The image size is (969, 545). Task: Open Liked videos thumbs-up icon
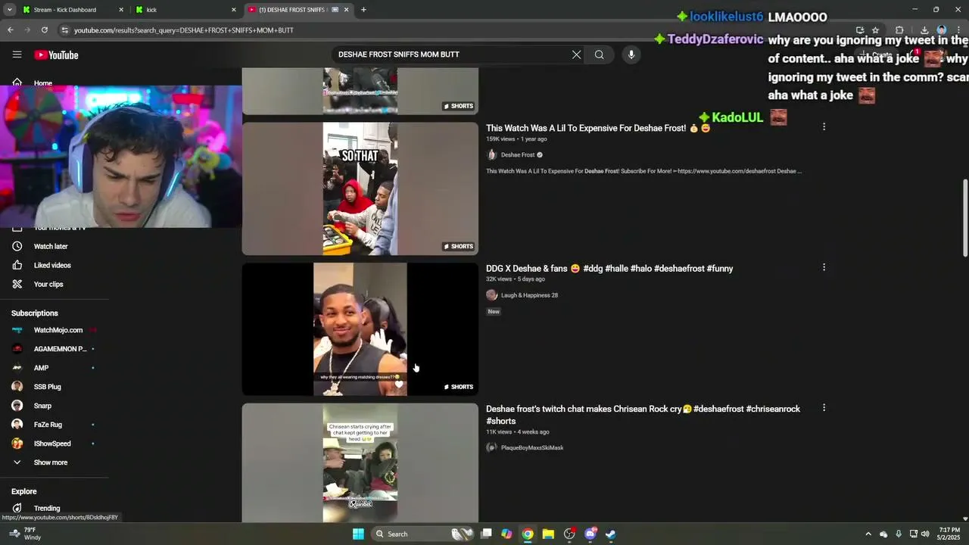click(x=17, y=265)
